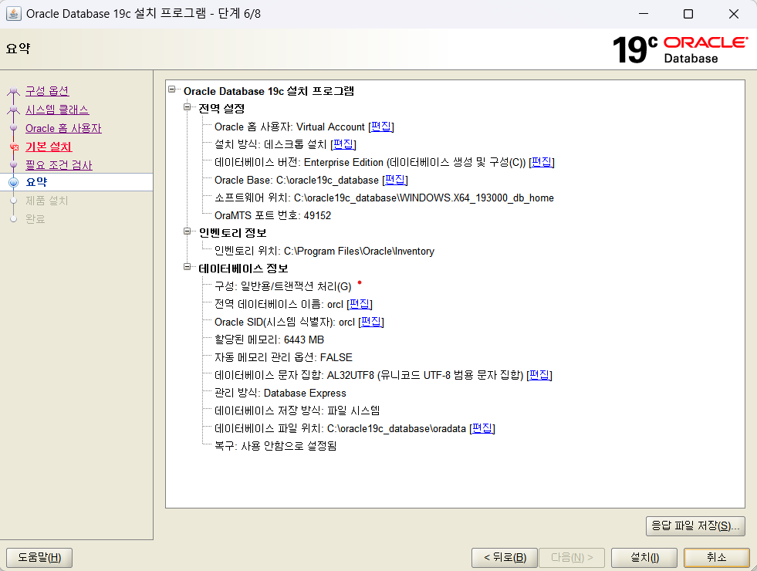
Task: Click the 데이터베이스 정보 heading
Action: (243, 269)
